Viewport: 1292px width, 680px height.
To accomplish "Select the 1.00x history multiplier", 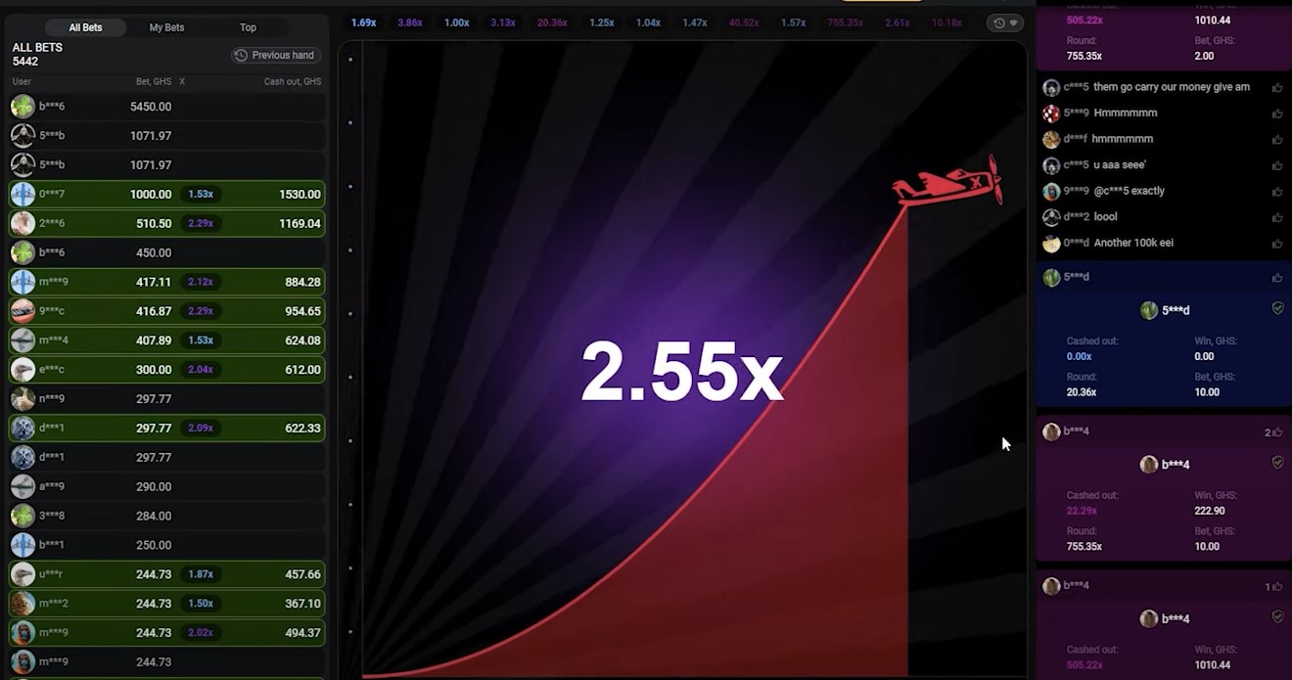I will [457, 23].
